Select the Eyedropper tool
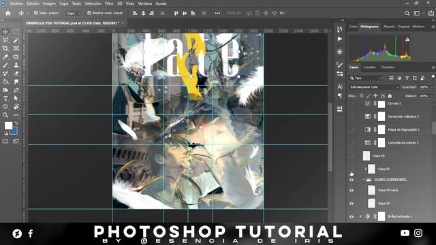436x245 pixels. 5,57
